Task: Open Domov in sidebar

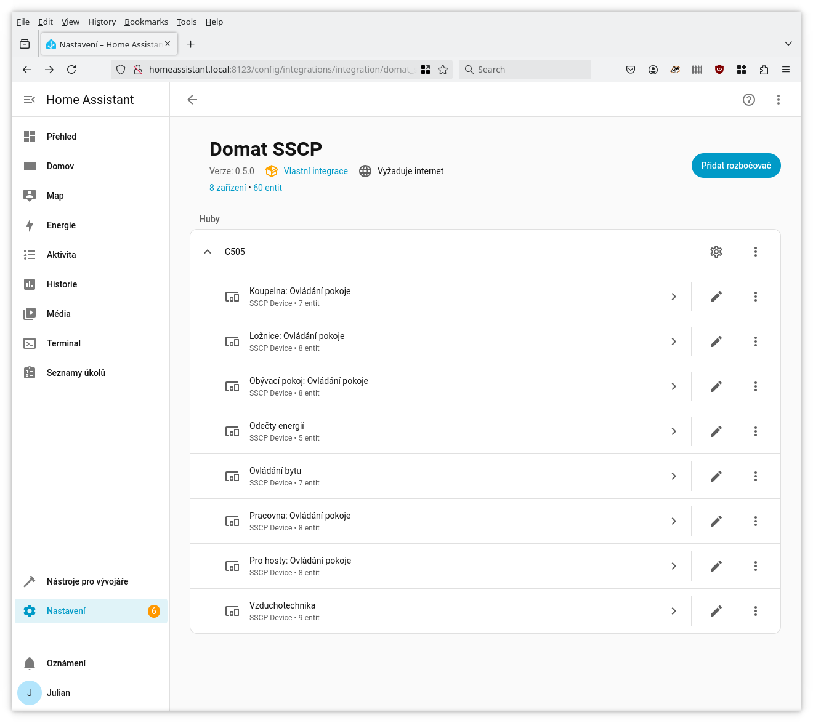Action: pos(91,166)
